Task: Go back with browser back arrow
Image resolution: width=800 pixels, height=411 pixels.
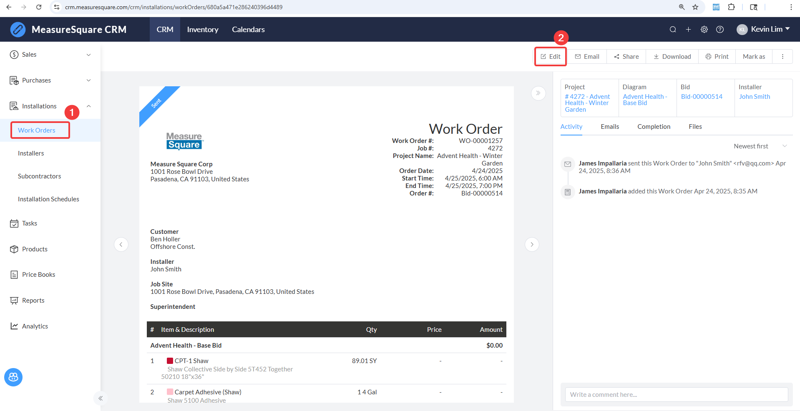Action: (9, 7)
